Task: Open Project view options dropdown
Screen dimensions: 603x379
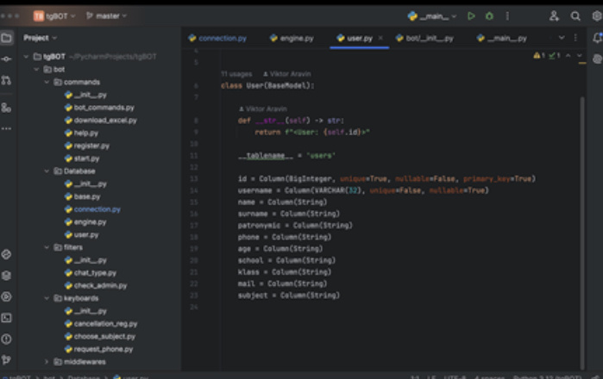Action: [x=40, y=38]
